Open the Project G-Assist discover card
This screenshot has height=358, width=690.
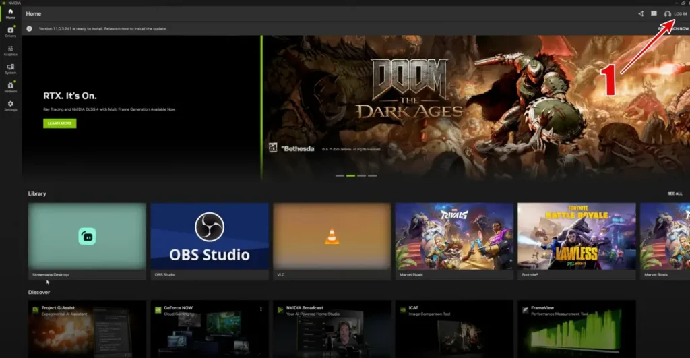[x=87, y=329]
